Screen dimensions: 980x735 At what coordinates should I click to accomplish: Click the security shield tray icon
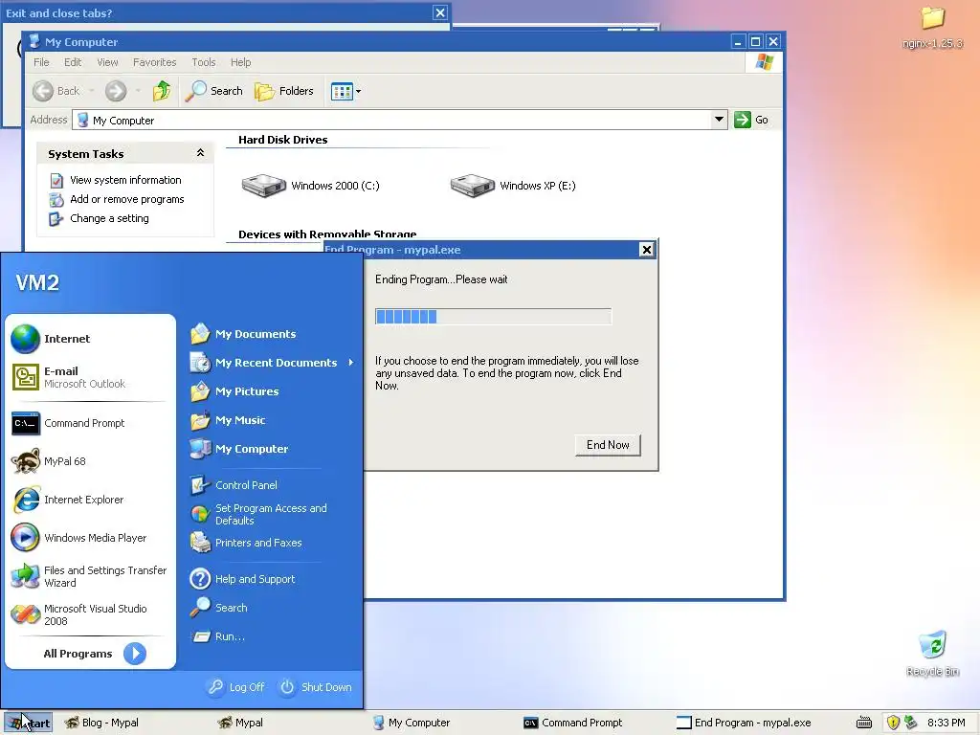tap(893, 723)
